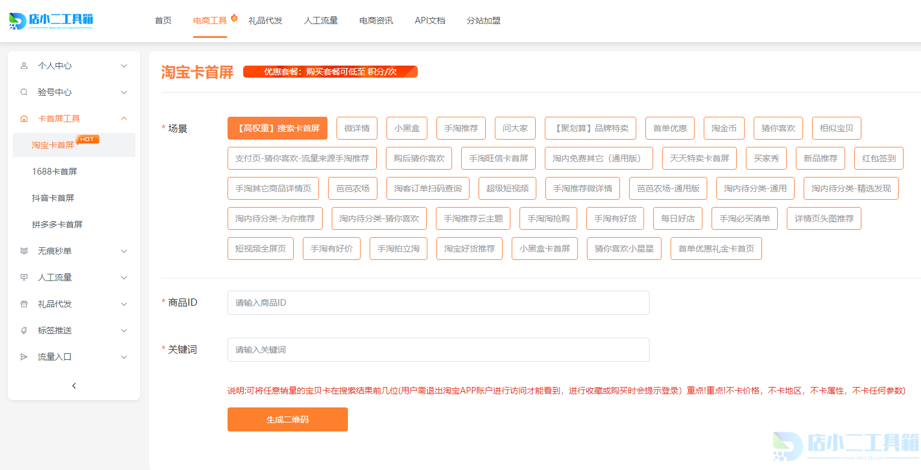Select the 天天特卖卡首屏 scene
The height and width of the screenshot is (470, 921).
click(x=699, y=158)
